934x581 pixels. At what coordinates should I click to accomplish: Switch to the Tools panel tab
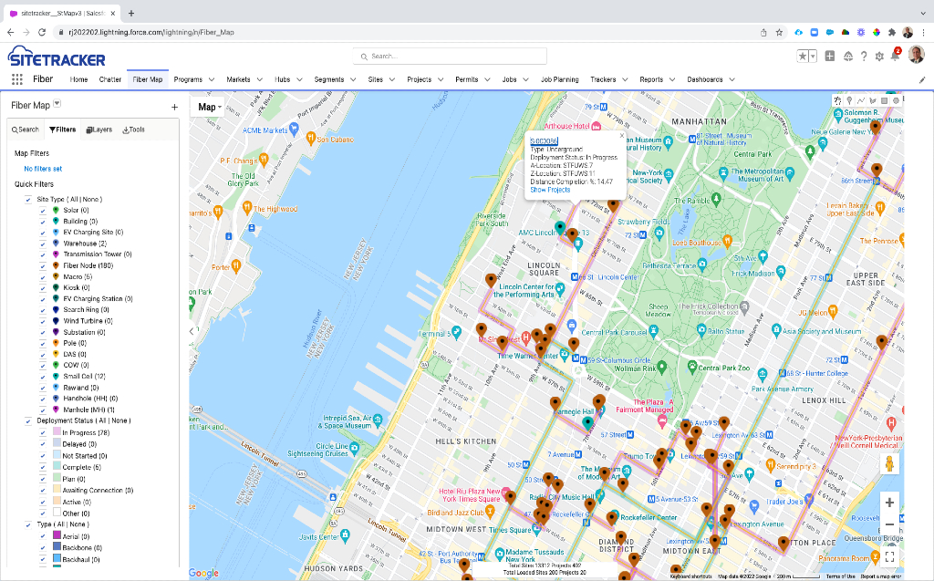tap(133, 130)
